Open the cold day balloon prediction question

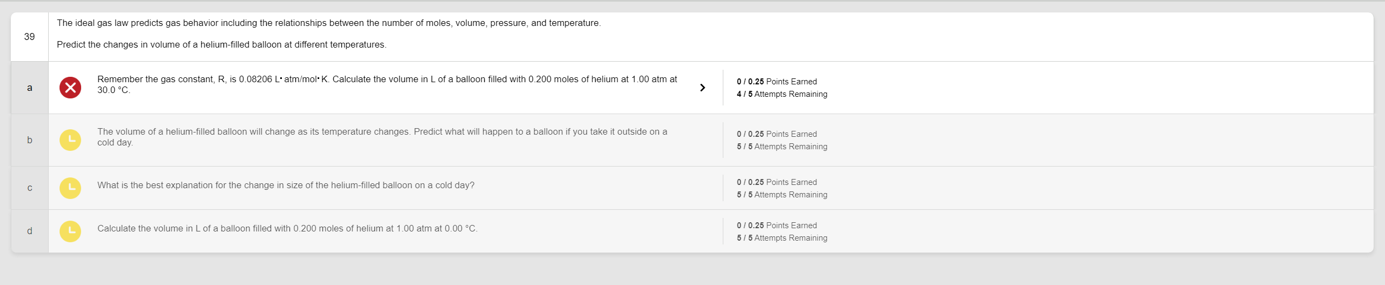click(382, 137)
